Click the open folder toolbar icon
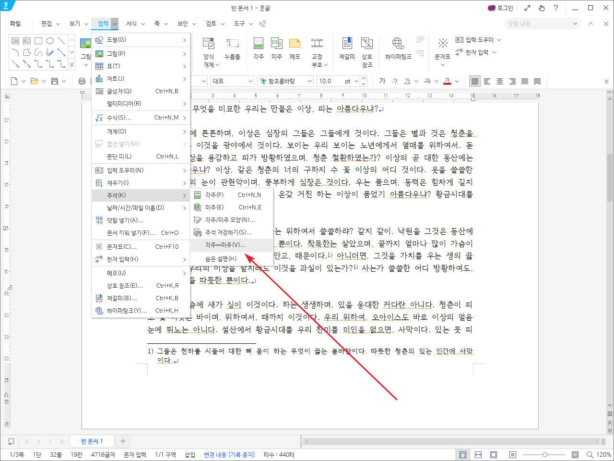 pyautogui.click(x=35, y=81)
